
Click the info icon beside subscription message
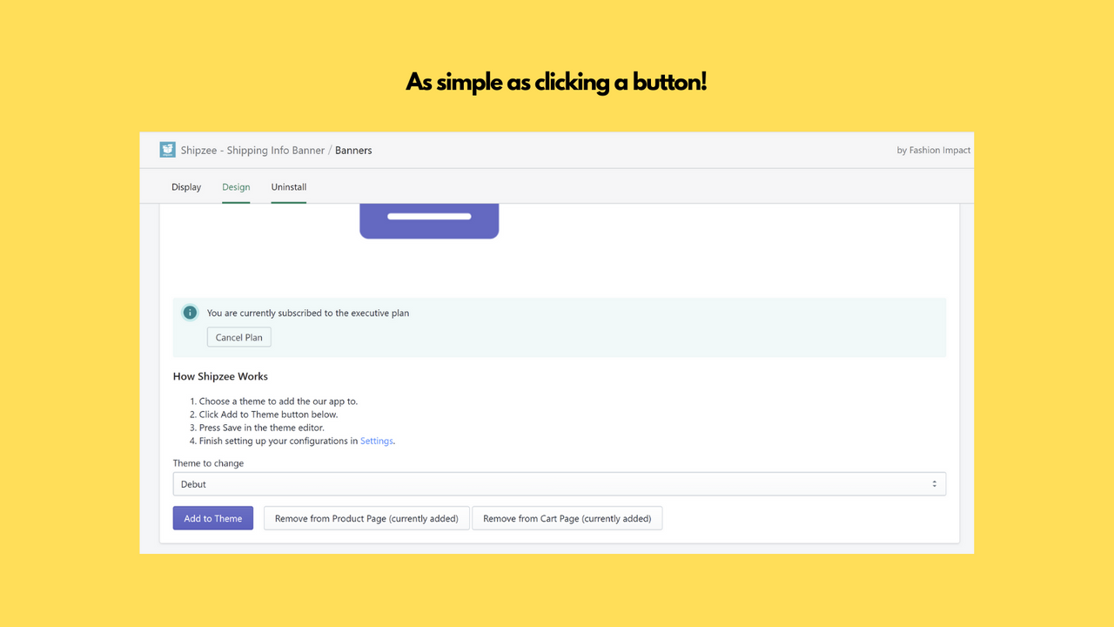pyautogui.click(x=190, y=312)
